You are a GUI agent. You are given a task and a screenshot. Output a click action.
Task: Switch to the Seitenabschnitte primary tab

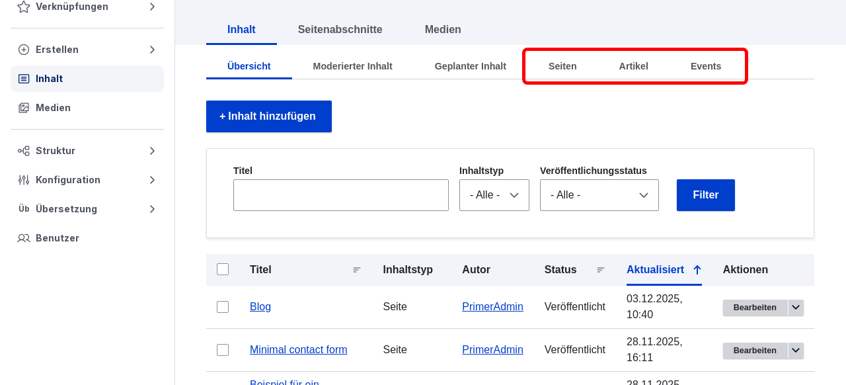[340, 30]
